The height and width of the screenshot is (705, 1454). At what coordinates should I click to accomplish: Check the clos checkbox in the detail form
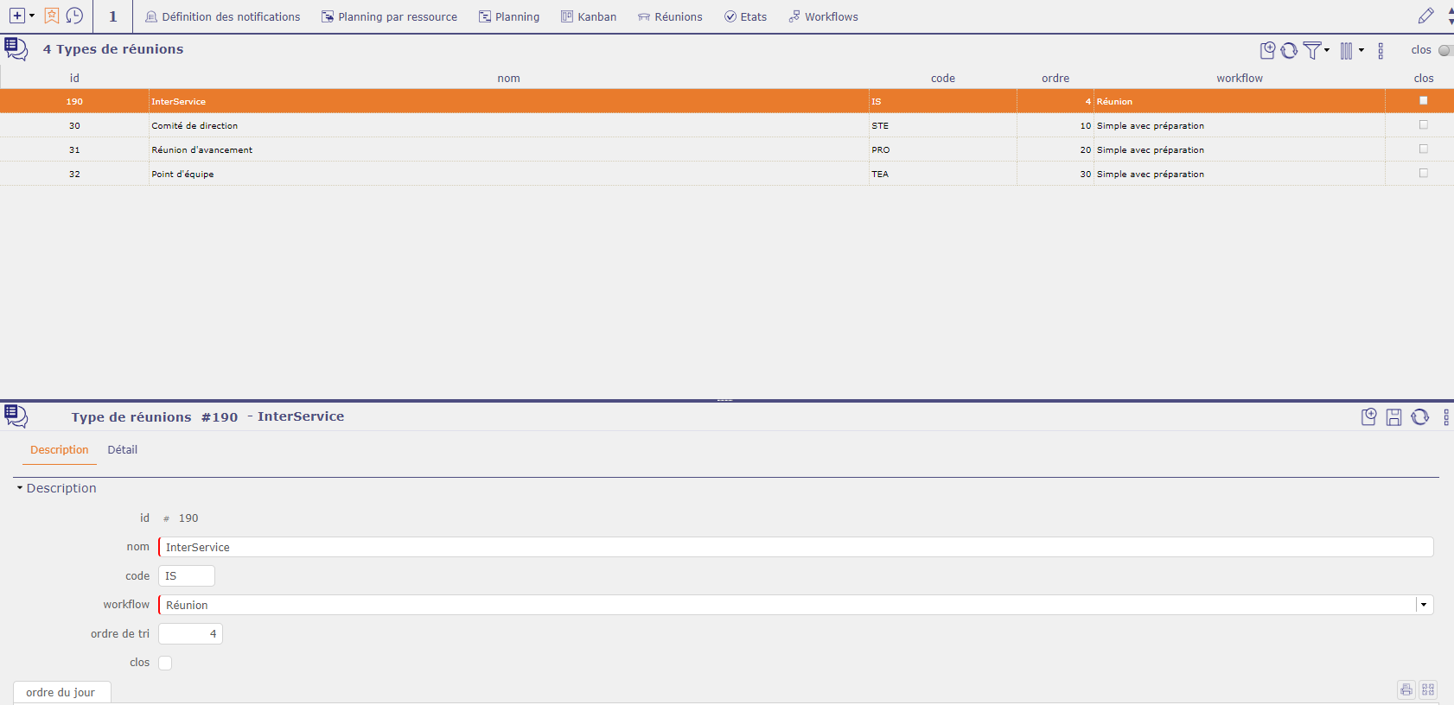(165, 663)
